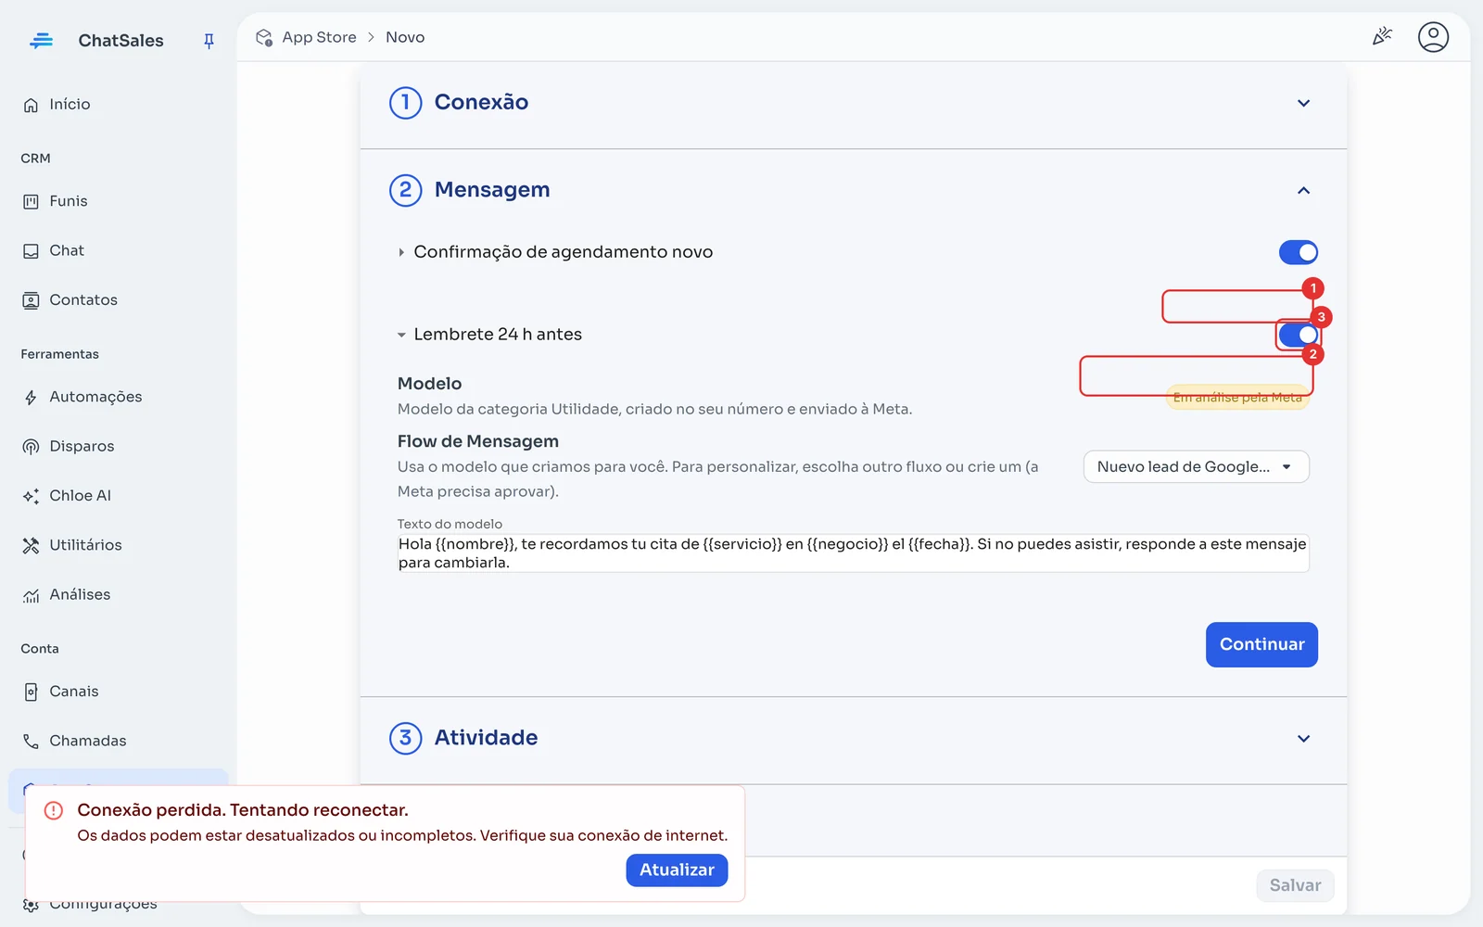Screen dimensions: 1483x927
Task: Toggle the Lembrete 24 h antes switch
Action: click(1298, 335)
